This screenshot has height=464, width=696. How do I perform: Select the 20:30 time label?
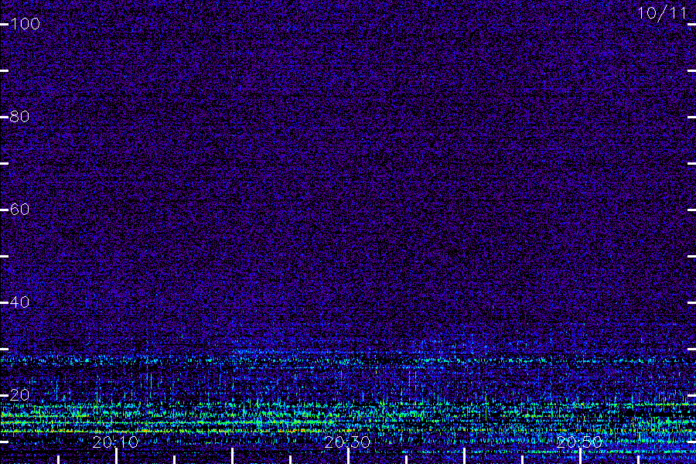pos(347,442)
